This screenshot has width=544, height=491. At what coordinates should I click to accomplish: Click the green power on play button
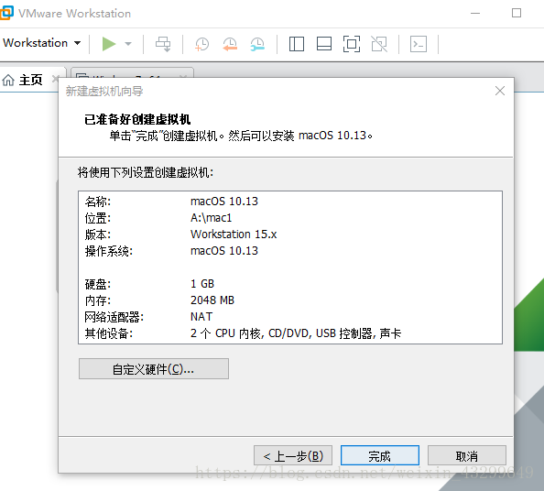pyautogui.click(x=109, y=44)
